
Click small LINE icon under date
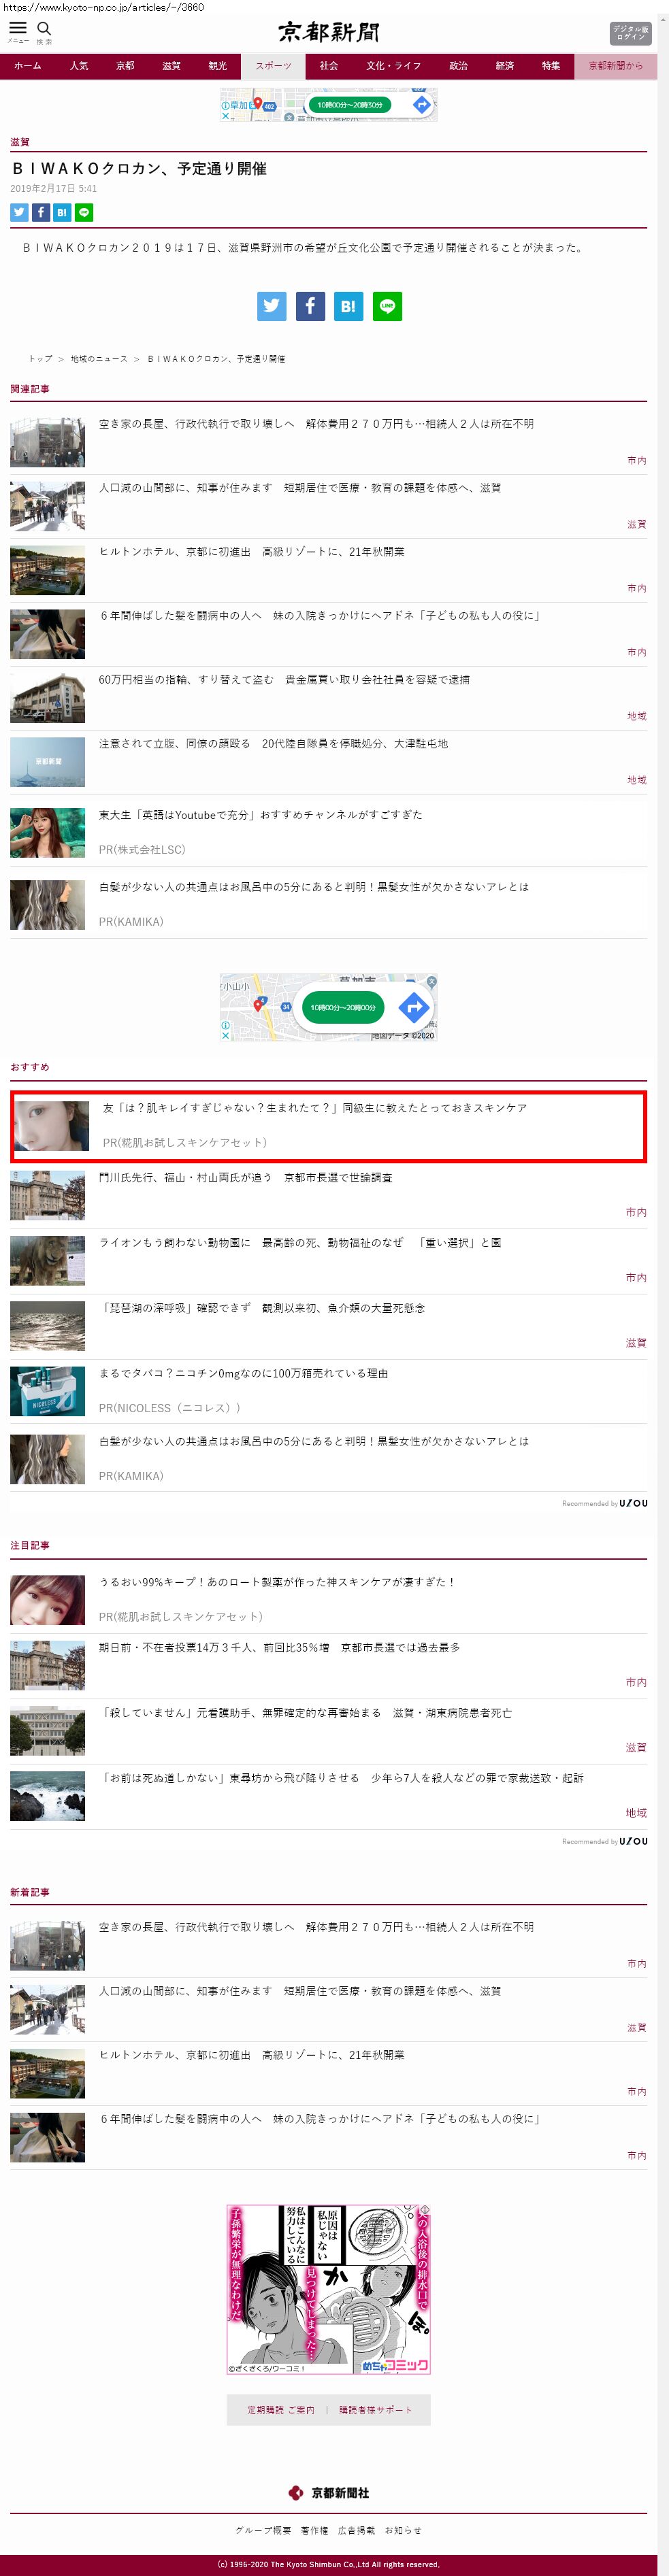pos(84,212)
